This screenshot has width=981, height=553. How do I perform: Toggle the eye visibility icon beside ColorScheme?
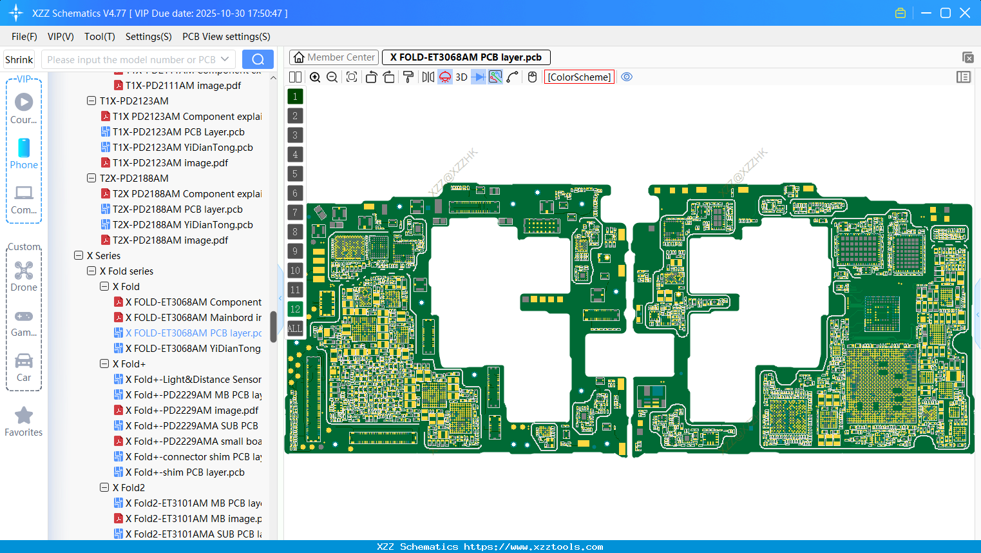(x=627, y=76)
